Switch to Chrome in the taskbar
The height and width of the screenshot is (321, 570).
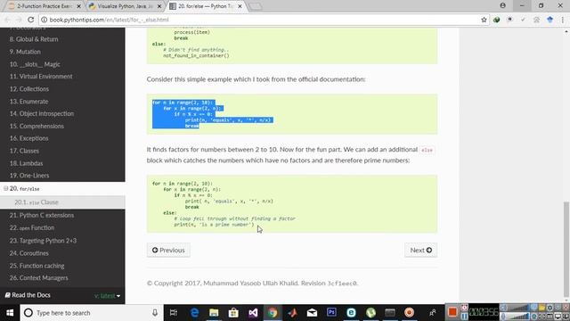point(273,313)
